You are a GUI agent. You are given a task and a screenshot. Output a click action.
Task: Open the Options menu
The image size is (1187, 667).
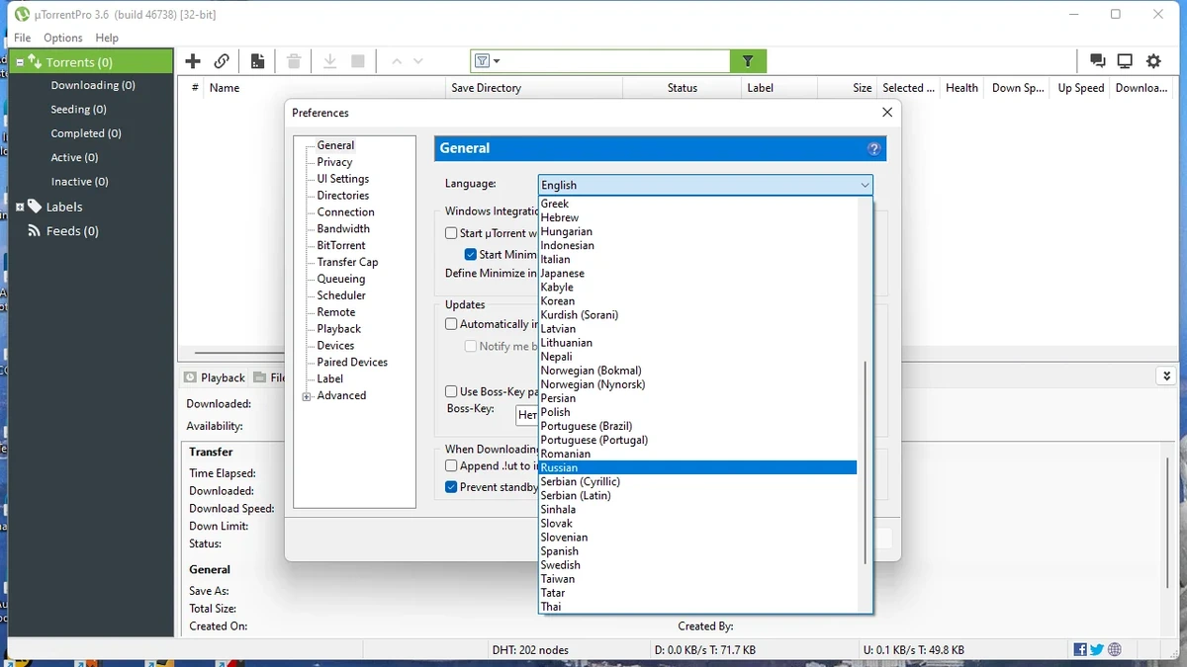point(62,38)
